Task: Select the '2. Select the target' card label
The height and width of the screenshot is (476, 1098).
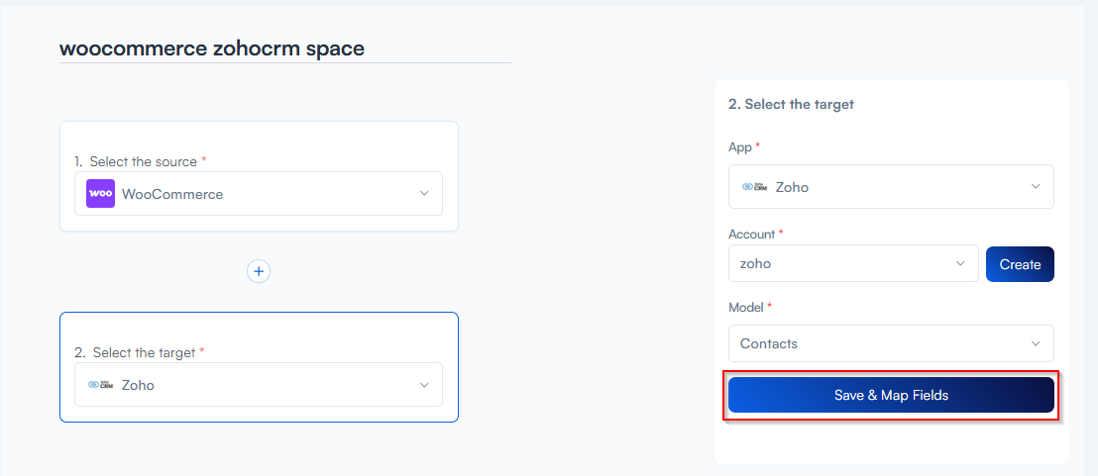Action: point(140,352)
